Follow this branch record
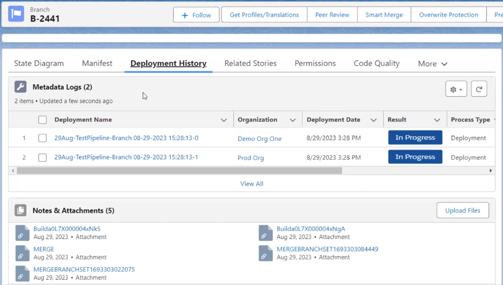This screenshot has width=503, height=285. pos(196,15)
